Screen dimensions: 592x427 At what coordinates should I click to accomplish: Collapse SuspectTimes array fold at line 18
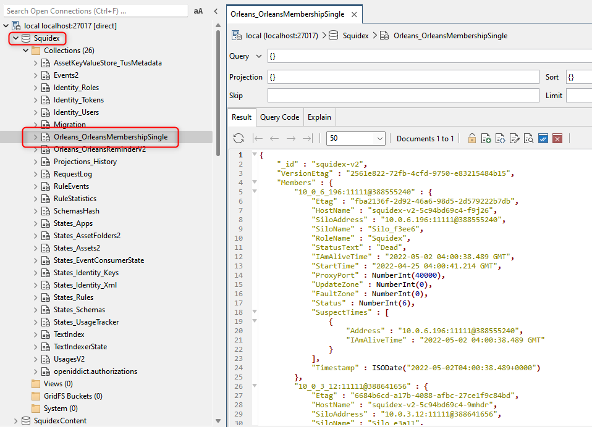254,312
